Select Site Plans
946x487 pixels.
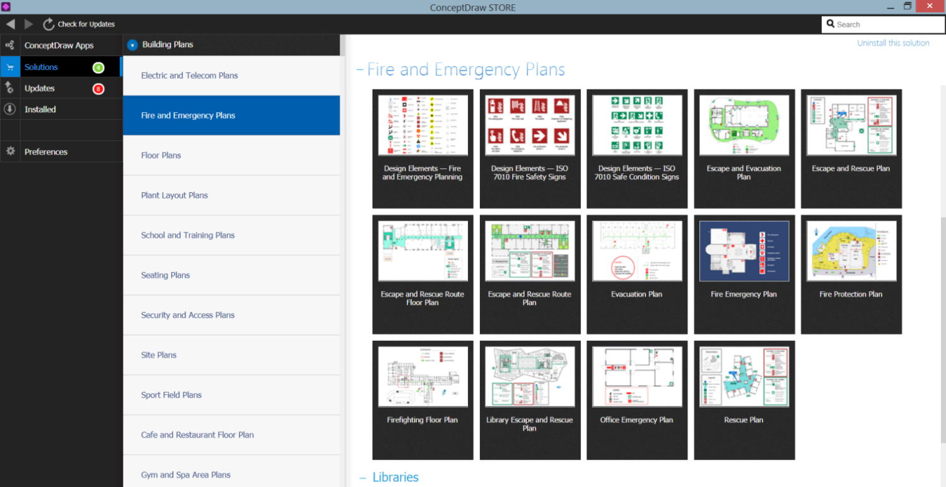click(231, 355)
